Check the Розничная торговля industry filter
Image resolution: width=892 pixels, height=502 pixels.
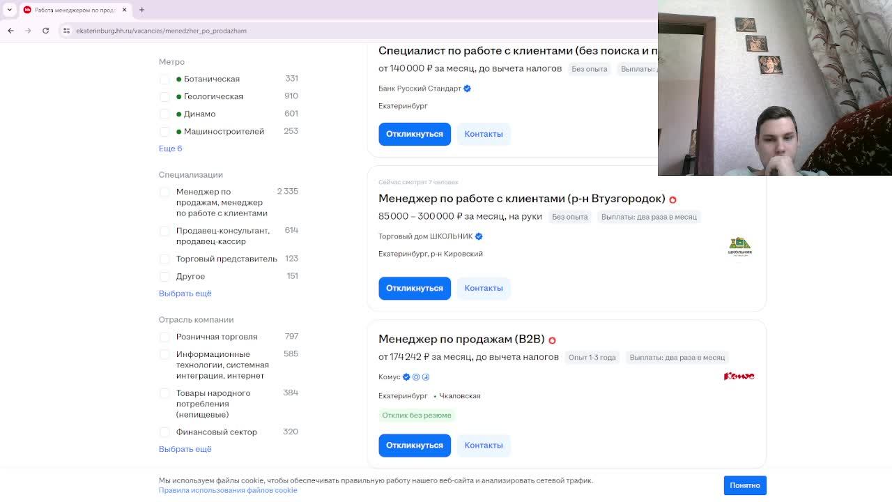(x=164, y=337)
